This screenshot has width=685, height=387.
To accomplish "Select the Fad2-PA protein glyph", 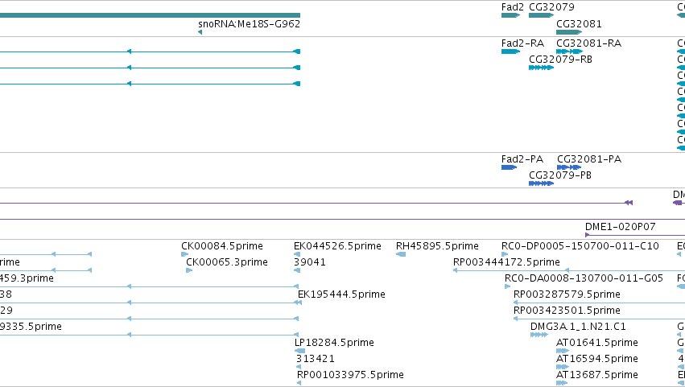I will coord(510,167).
